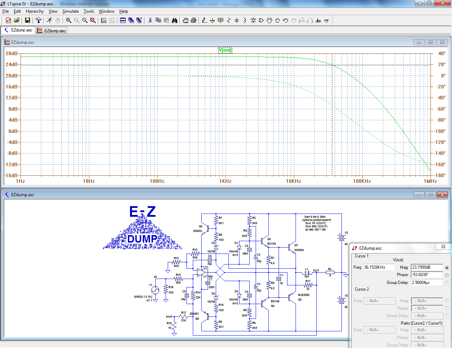Viewport: 452px width, 349px height.
Task: Run the simulation via the running man icon
Action: click(49, 21)
